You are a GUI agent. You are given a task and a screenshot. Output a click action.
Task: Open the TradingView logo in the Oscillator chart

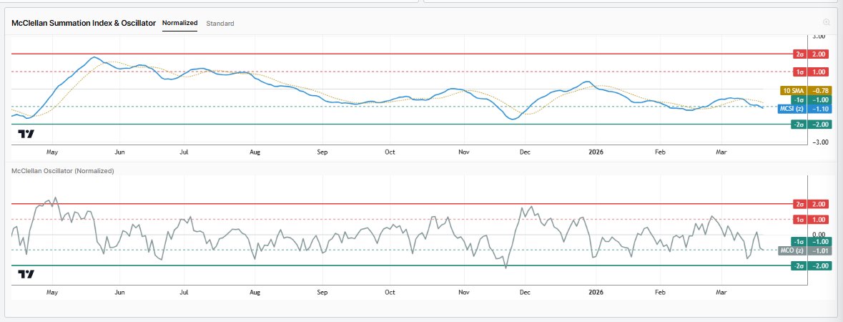pyautogui.click(x=26, y=274)
